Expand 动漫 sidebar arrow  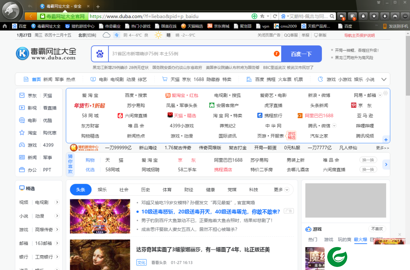(57, 216)
